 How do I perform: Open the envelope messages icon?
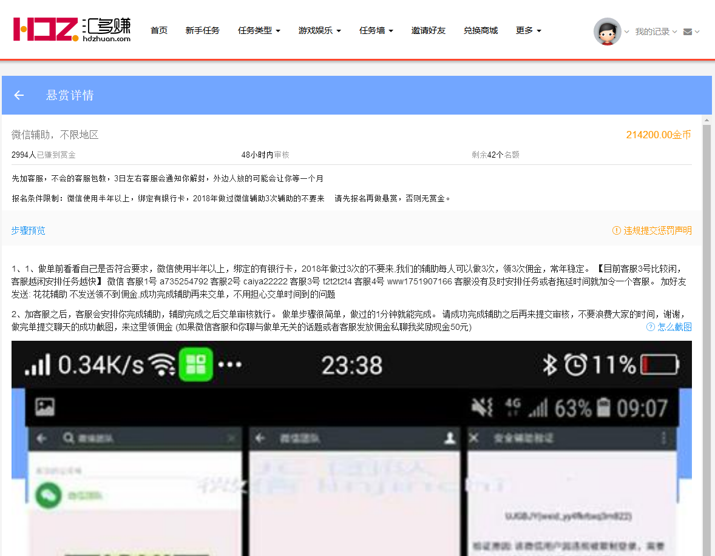pos(688,32)
